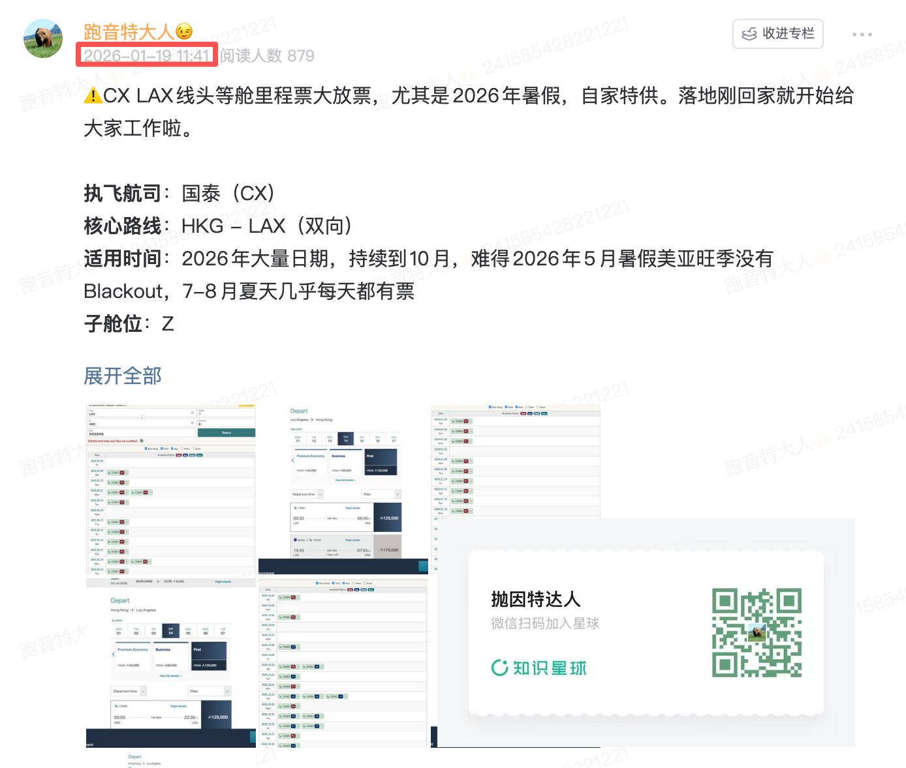The width and height of the screenshot is (906, 768).
Task: Click the bookmark icon on 收进专栏 button
Action: pyautogui.click(x=748, y=34)
